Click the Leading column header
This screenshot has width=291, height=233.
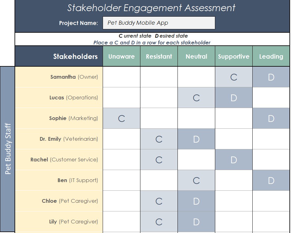pos(271,56)
